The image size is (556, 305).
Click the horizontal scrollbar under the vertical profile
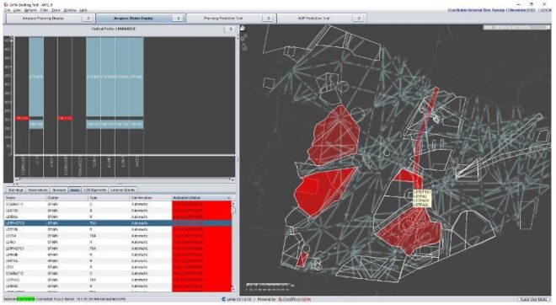point(124,179)
